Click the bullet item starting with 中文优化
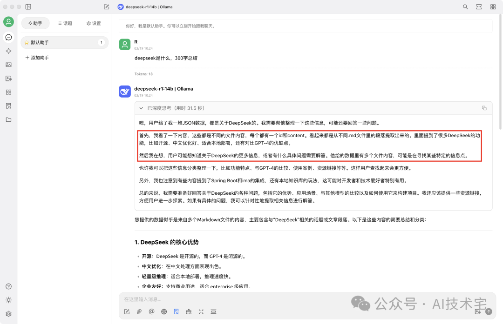This screenshot has width=503, height=324. tap(182, 266)
